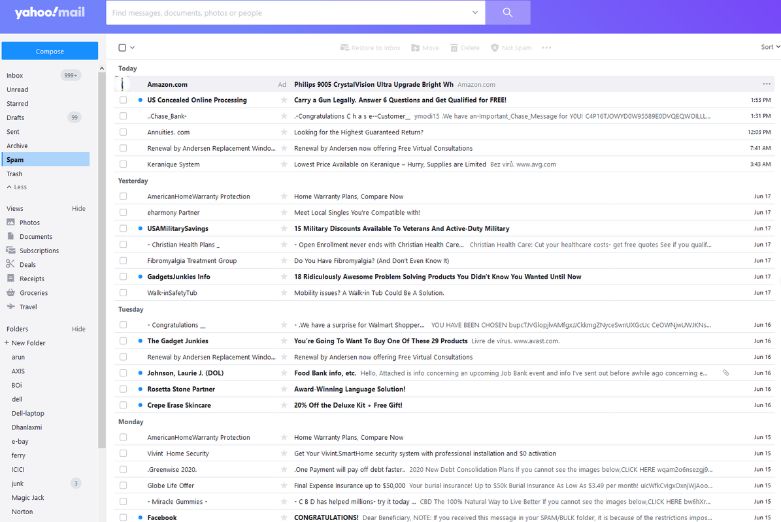This screenshot has height=522, width=781.
Task: Open the Facebook CONGRATULATIONS! email
Action: click(445, 517)
